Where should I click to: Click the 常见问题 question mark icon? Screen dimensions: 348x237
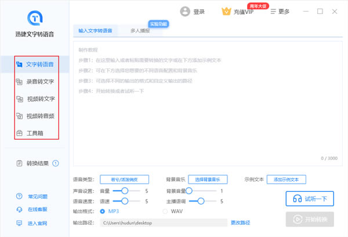coord(19,196)
